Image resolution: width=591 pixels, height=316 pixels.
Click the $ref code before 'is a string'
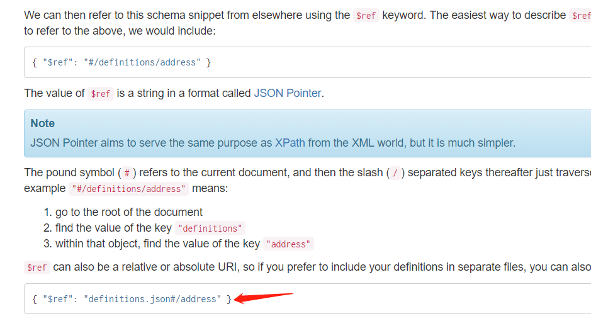coord(101,94)
